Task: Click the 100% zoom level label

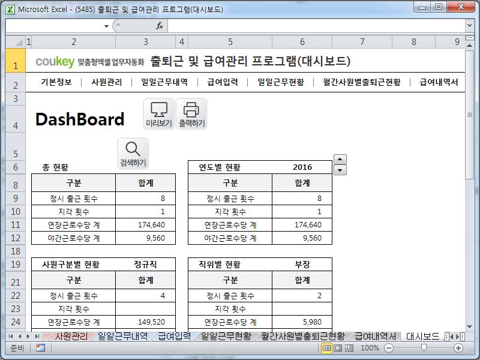Action: point(370,348)
